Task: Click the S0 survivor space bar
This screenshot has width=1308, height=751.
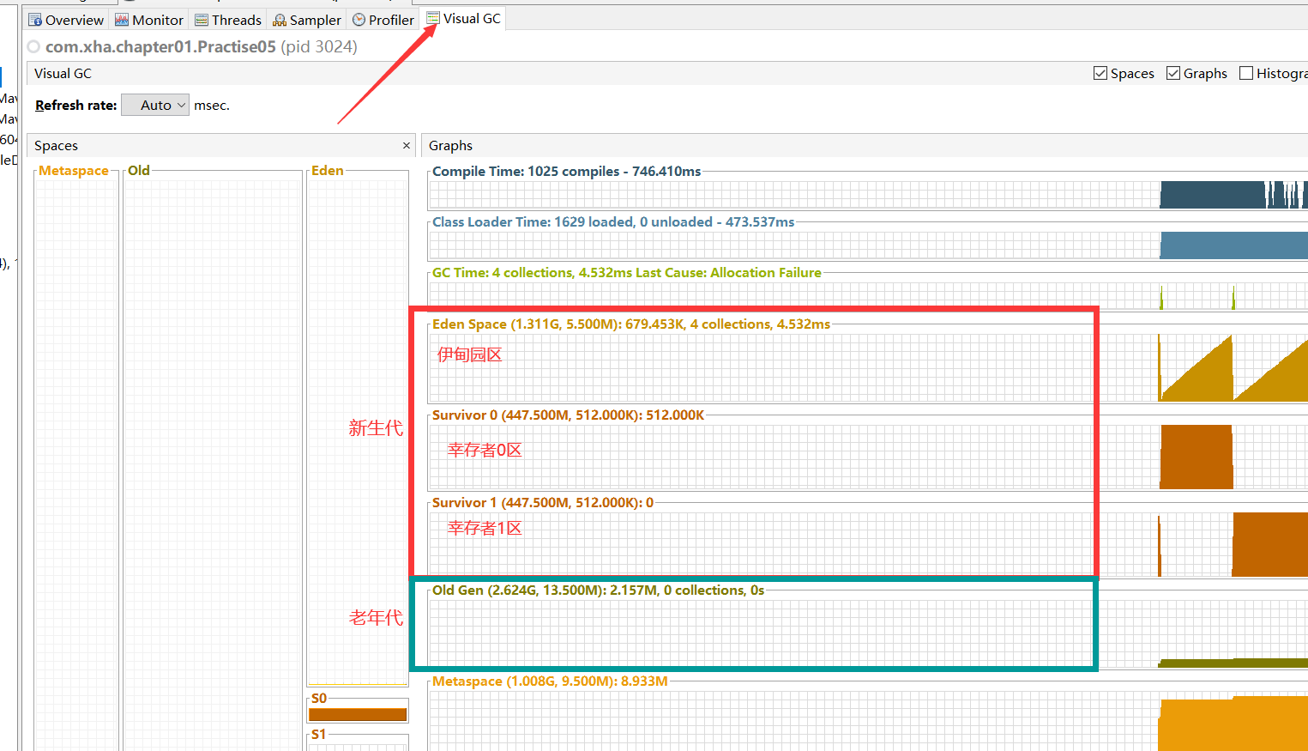Action: (x=358, y=714)
